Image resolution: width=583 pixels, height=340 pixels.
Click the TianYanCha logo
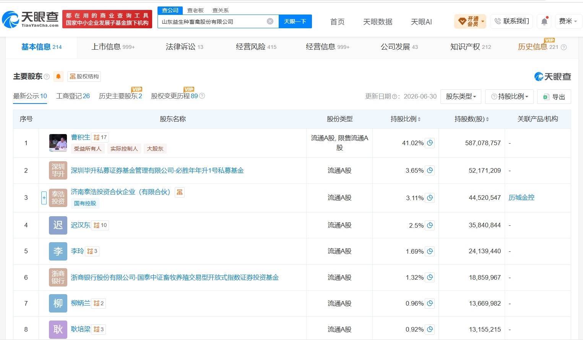pyautogui.click(x=31, y=19)
